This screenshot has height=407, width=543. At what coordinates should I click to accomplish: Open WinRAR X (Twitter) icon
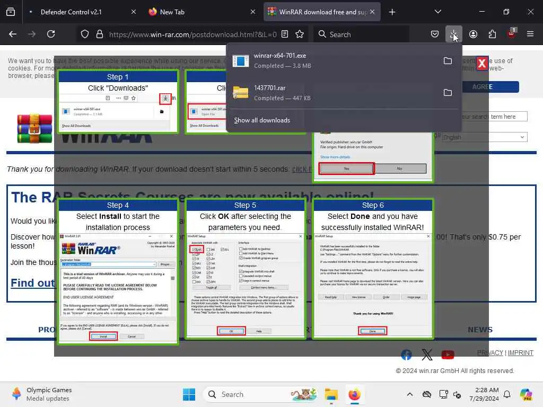coord(427,355)
